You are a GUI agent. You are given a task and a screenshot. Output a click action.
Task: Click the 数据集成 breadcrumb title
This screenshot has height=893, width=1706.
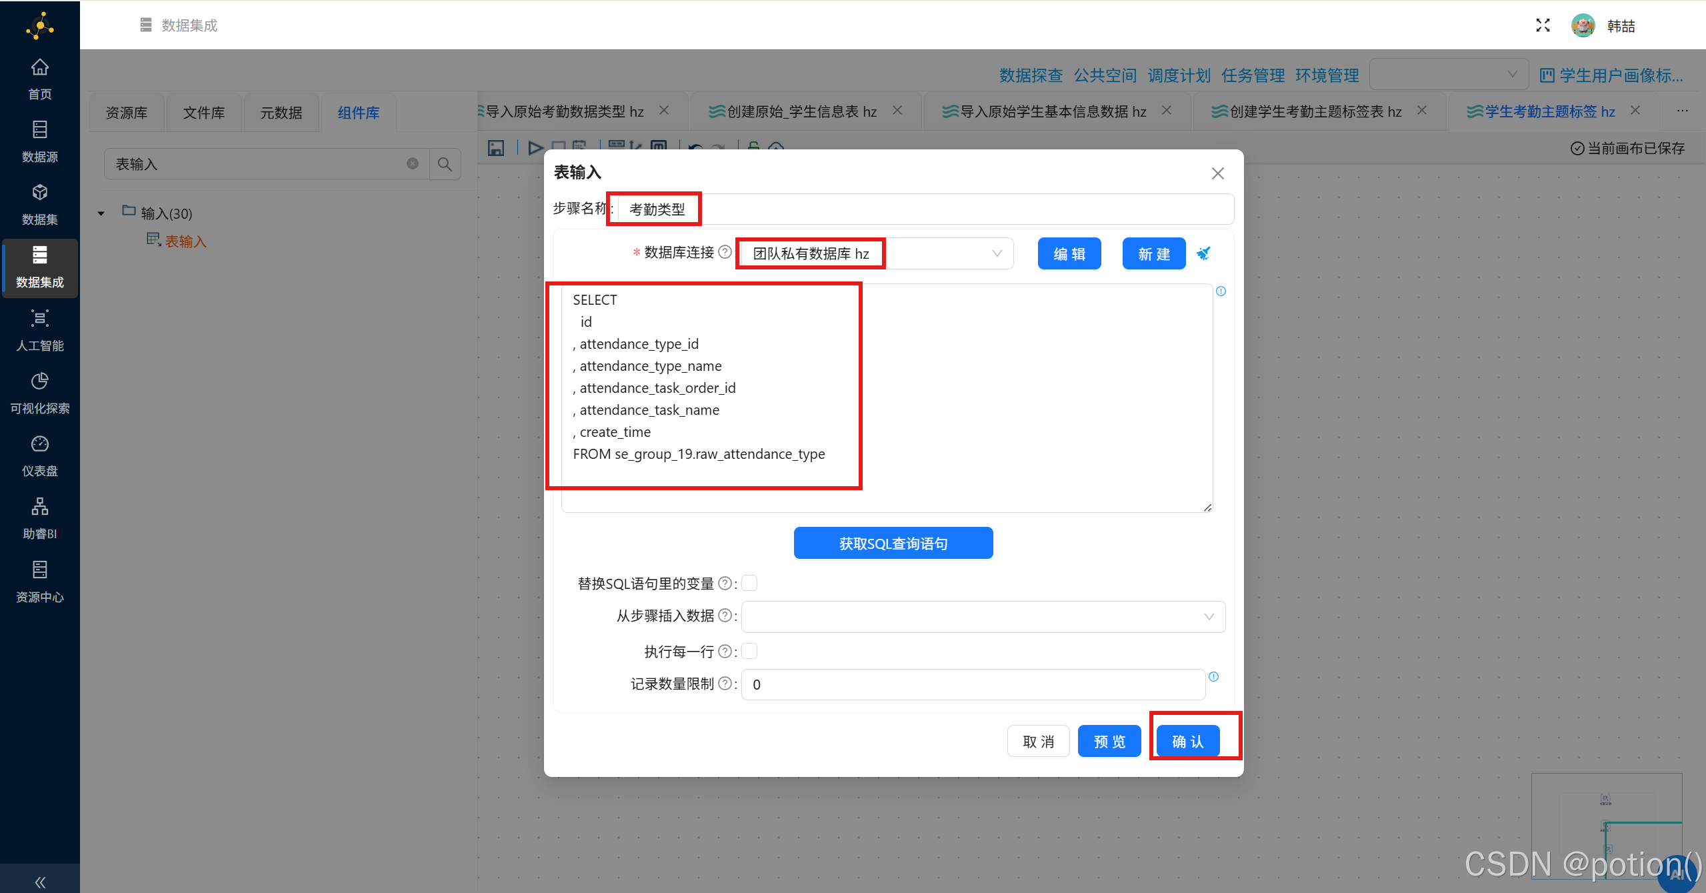point(189,25)
